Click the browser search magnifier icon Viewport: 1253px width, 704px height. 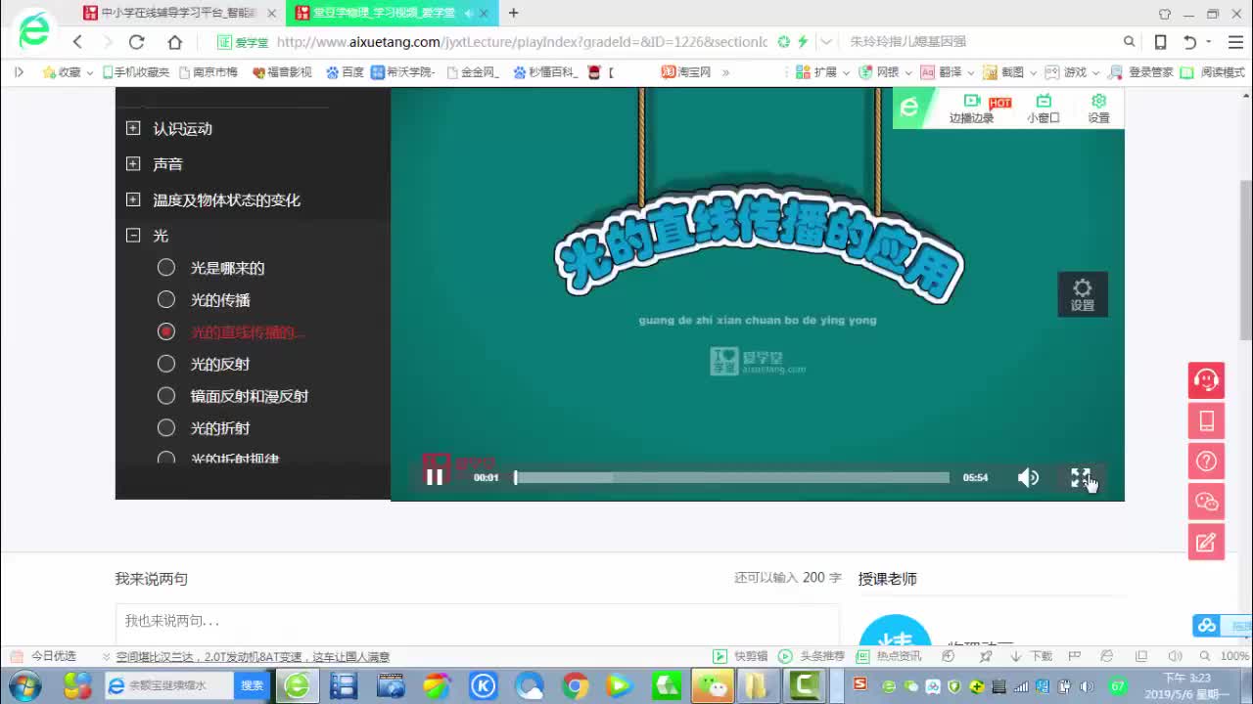[1129, 42]
